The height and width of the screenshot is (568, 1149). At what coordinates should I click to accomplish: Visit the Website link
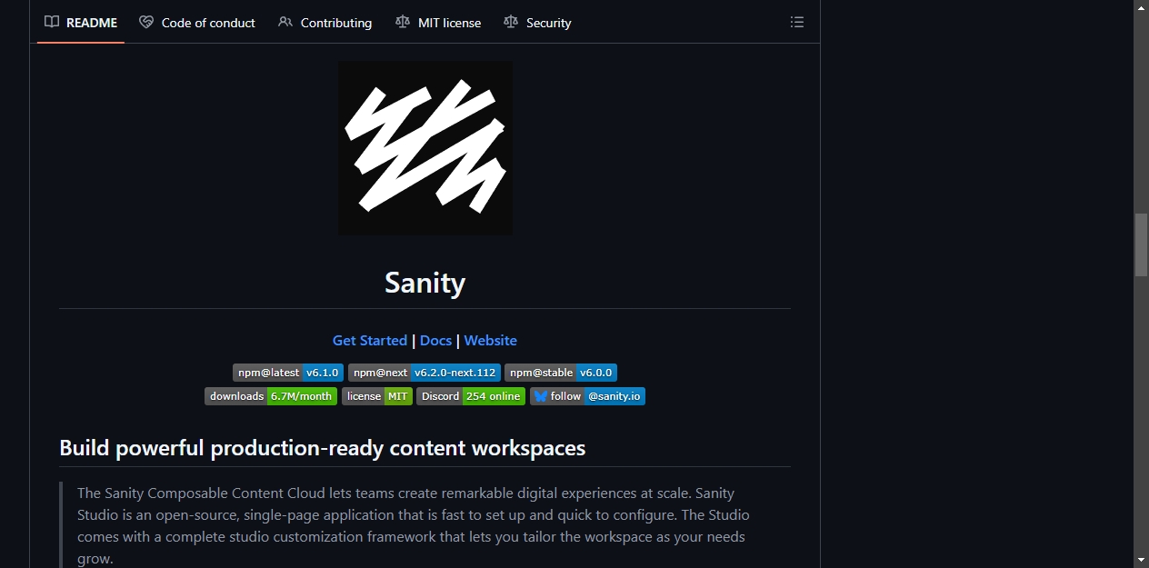pos(491,341)
